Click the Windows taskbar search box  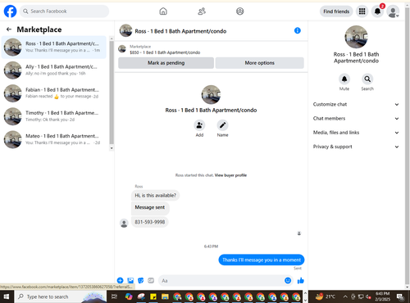(60, 296)
